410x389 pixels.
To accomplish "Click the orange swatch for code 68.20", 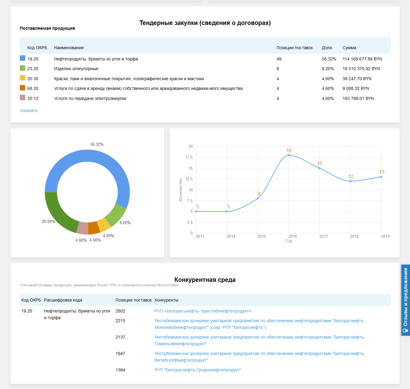I will click(22, 88).
